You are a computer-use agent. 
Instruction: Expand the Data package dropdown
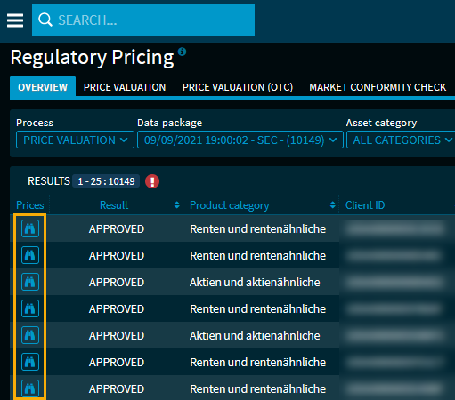tap(240, 140)
